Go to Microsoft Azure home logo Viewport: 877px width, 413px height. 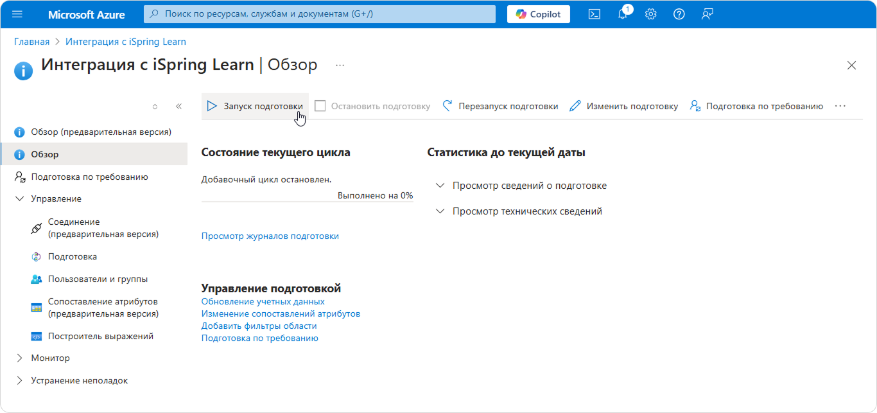pos(87,14)
